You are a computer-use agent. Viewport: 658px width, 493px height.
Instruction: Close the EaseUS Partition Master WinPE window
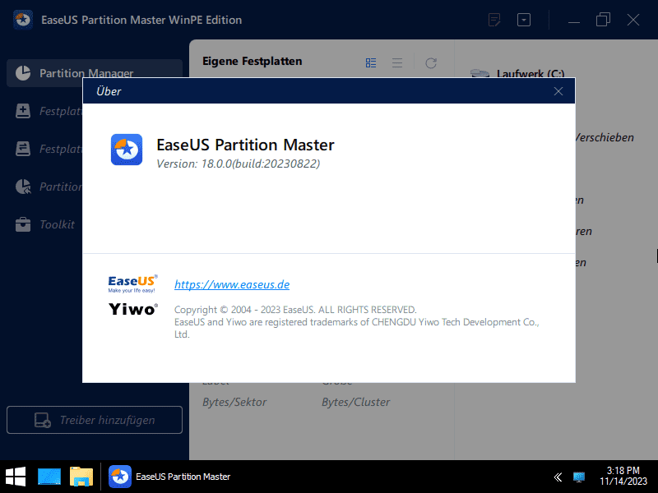click(633, 20)
